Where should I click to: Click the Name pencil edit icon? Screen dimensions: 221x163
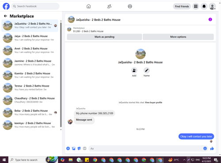pos(147,70)
